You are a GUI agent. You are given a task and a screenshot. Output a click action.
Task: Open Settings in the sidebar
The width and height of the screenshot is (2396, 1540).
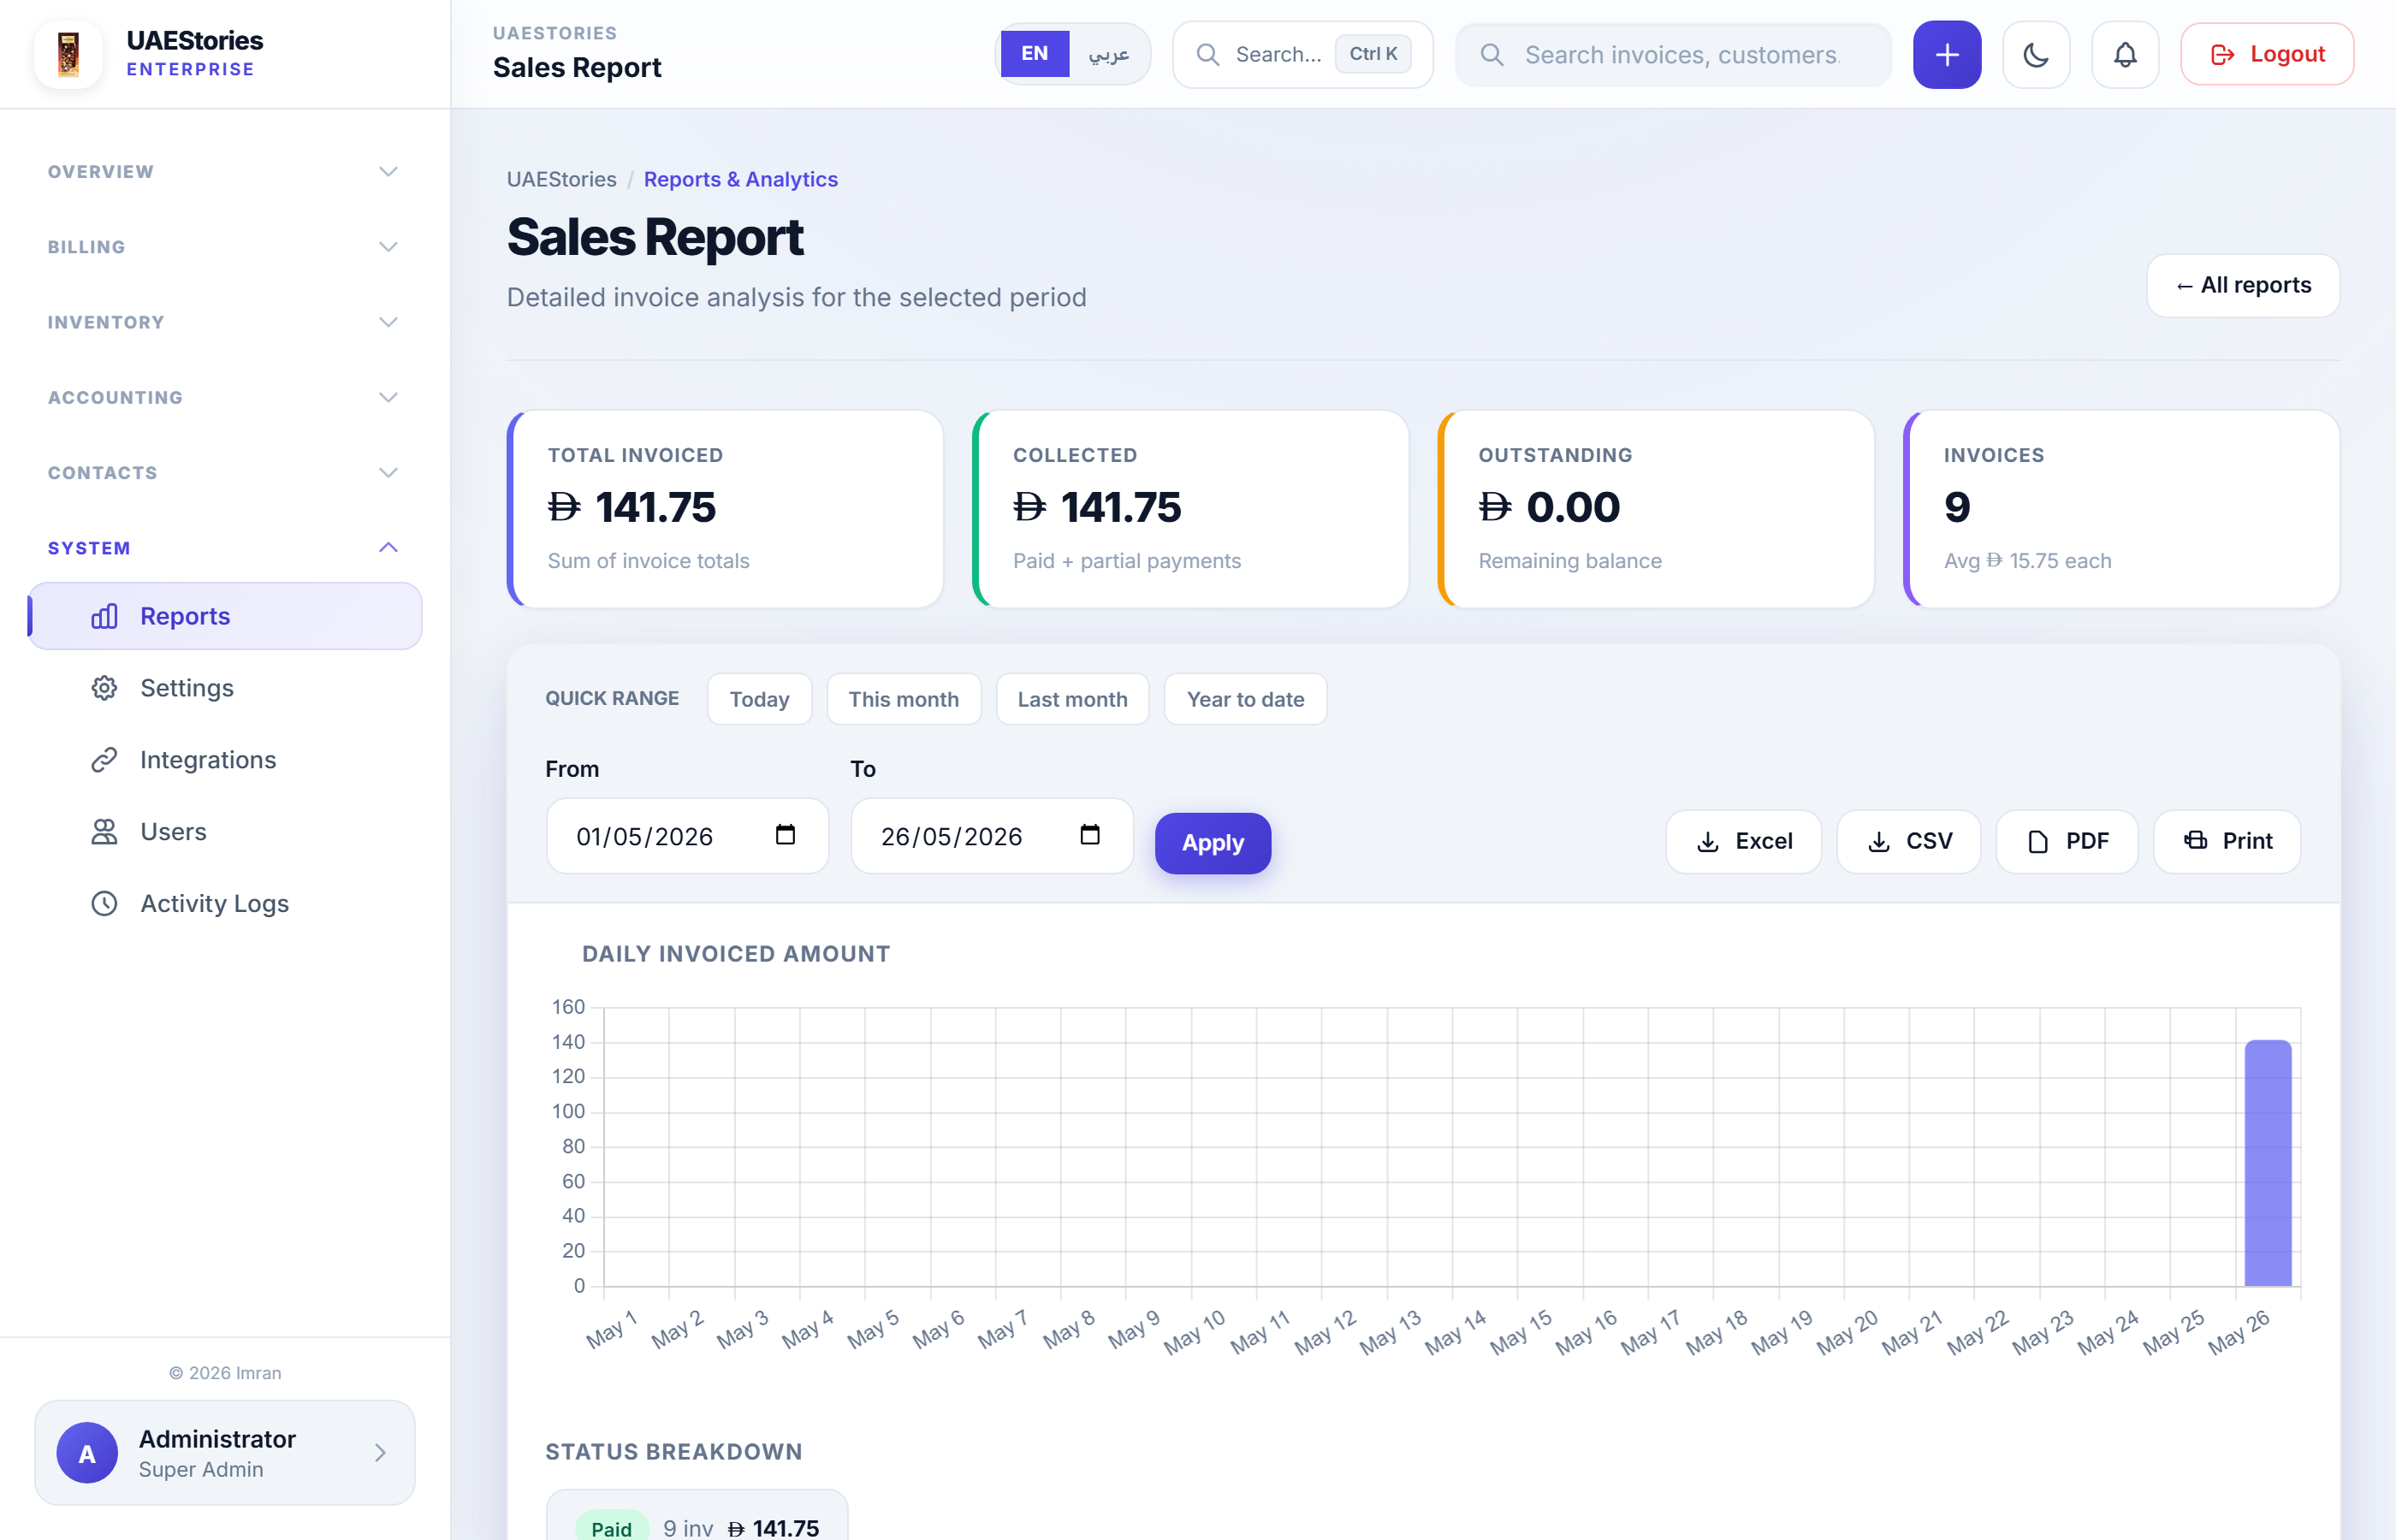pyautogui.click(x=224, y=688)
